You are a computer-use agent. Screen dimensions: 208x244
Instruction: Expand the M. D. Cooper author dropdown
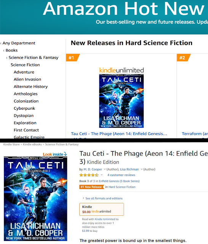click(x=105, y=169)
